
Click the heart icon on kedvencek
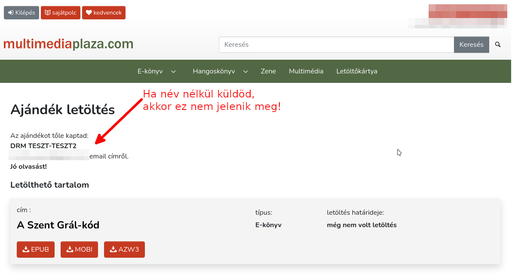[x=89, y=13]
